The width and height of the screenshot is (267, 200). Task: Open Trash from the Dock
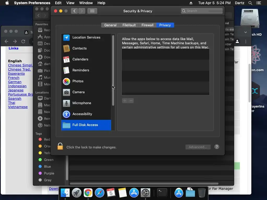tap(202, 193)
